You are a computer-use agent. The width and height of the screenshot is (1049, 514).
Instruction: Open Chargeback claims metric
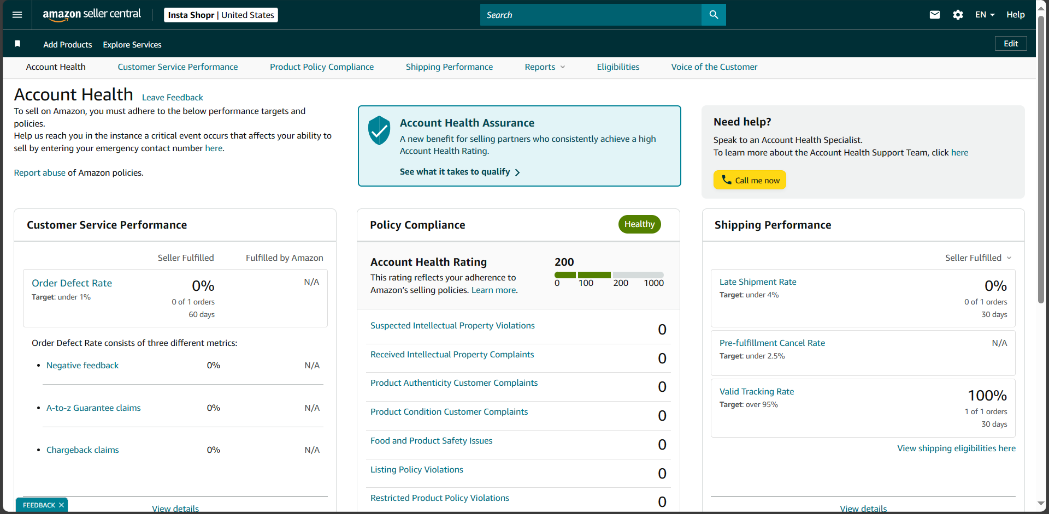82,450
